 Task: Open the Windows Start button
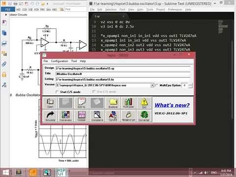click(x=6, y=172)
